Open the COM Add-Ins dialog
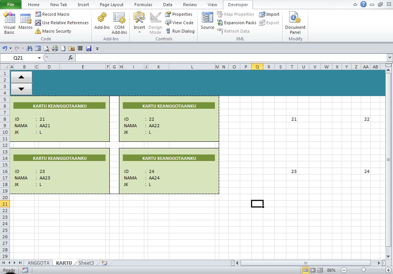Image resolution: width=393 pixels, height=274 pixels. point(119,23)
